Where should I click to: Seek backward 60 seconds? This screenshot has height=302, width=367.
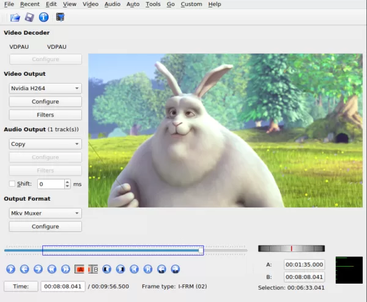pyautogui.click(x=161, y=269)
